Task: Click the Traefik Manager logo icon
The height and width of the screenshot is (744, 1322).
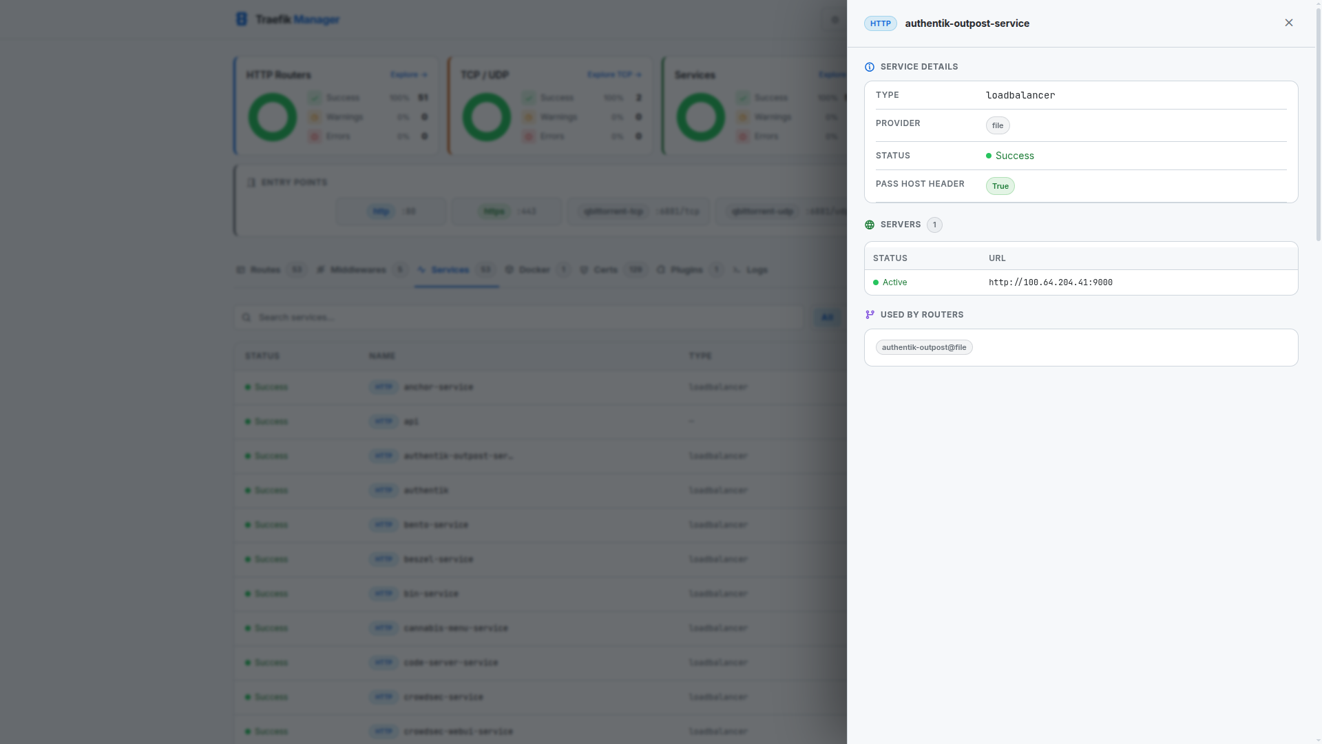Action: 241,19
